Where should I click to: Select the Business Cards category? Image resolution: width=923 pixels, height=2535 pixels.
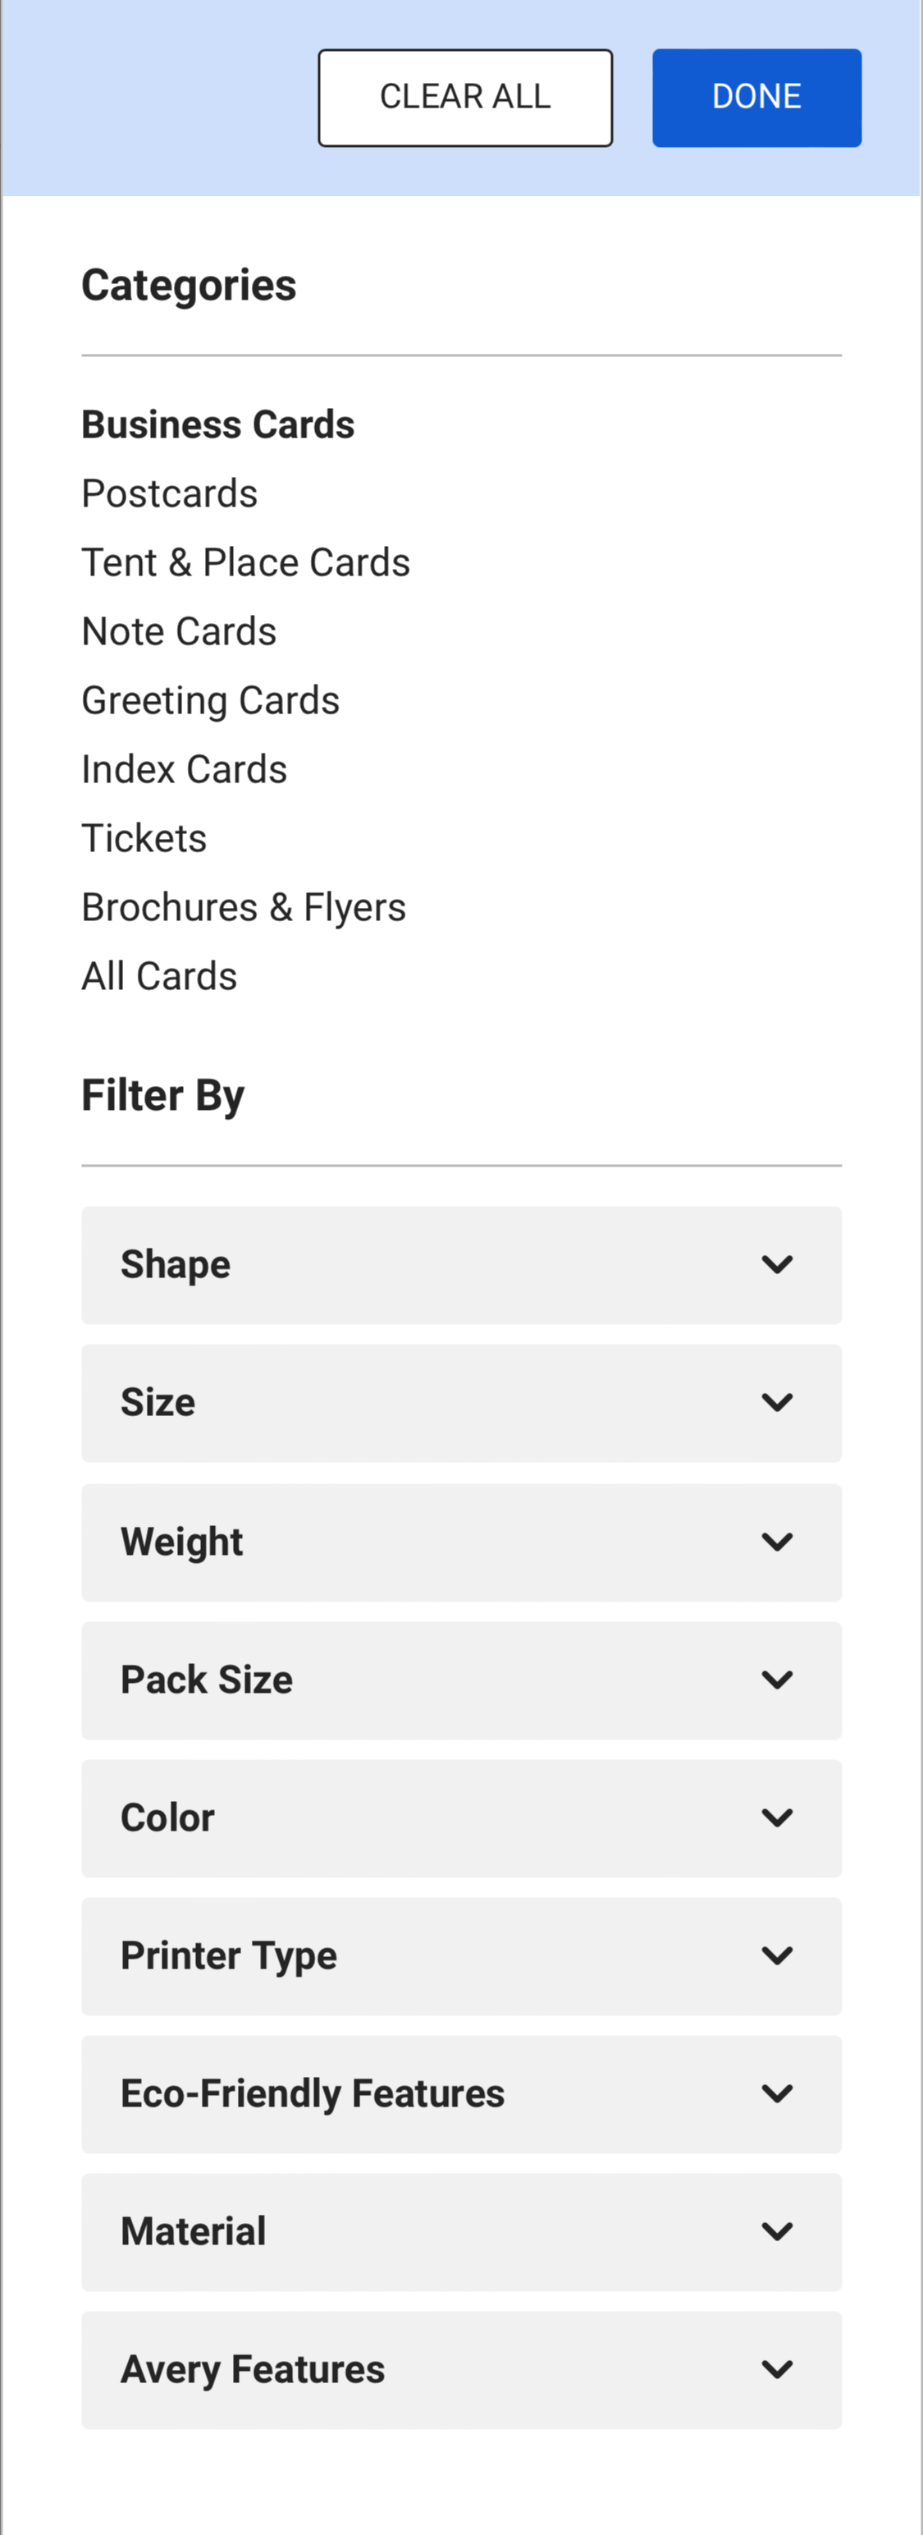pyautogui.click(x=217, y=424)
